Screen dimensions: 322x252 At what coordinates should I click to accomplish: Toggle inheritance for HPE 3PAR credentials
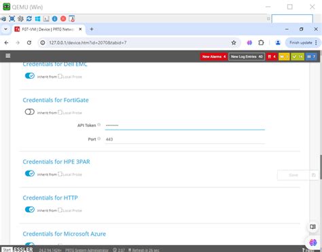pos(30,173)
